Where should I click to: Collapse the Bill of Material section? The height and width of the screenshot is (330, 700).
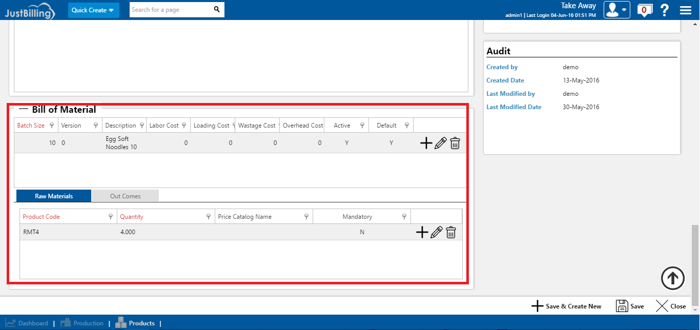(x=24, y=109)
